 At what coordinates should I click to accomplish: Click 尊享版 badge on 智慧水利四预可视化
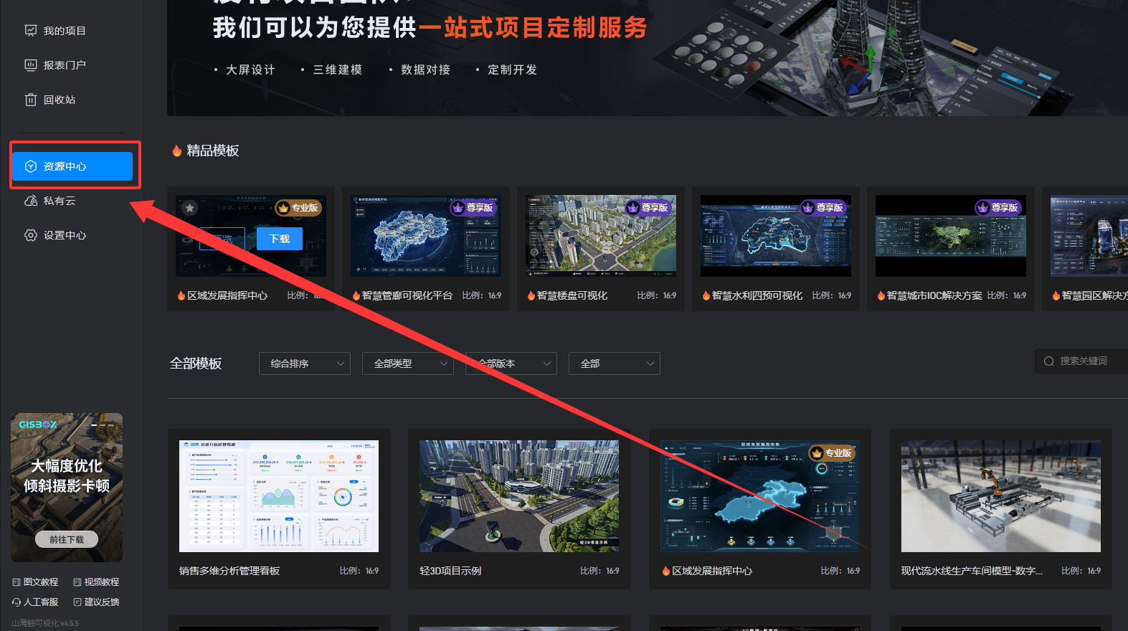click(823, 208)
